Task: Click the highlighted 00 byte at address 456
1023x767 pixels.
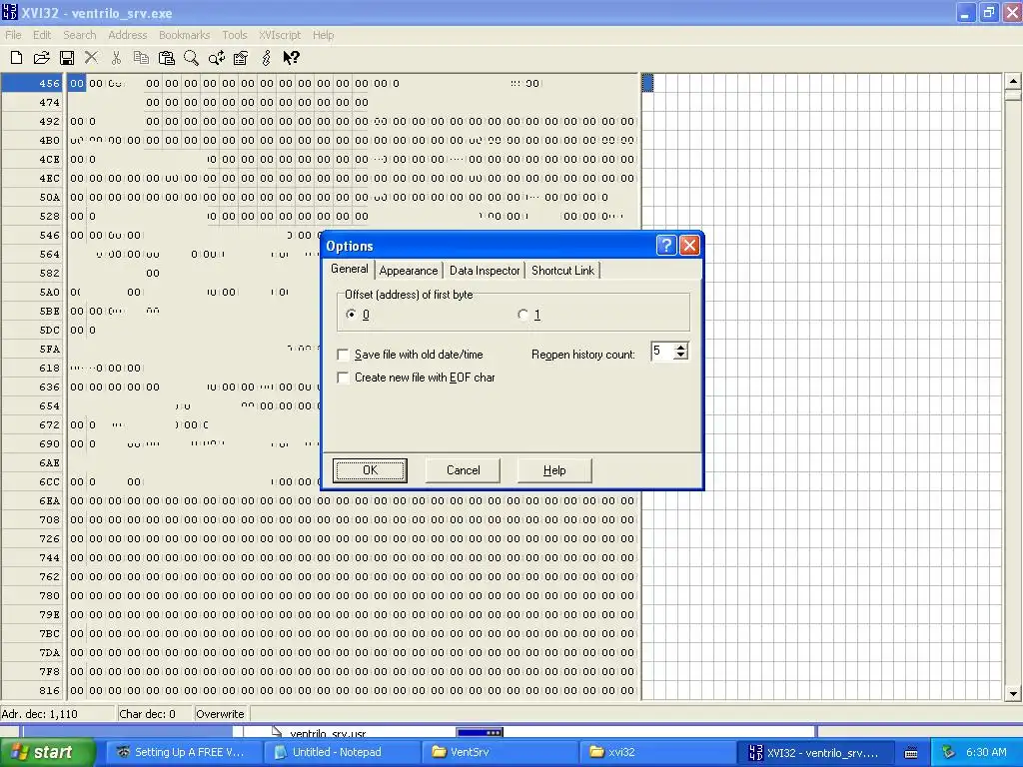Action: click(x=77, y=84)
